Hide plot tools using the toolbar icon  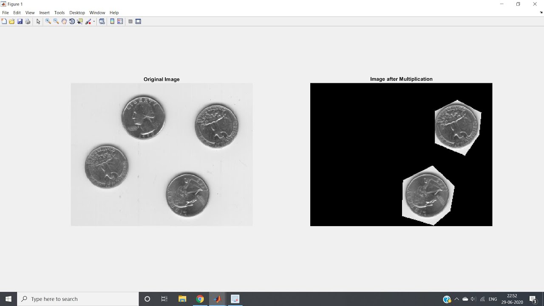pos(130,21)
